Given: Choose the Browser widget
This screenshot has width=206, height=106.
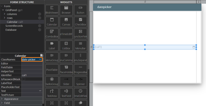Looking at the screenshot, I should [x=66, y=10].
